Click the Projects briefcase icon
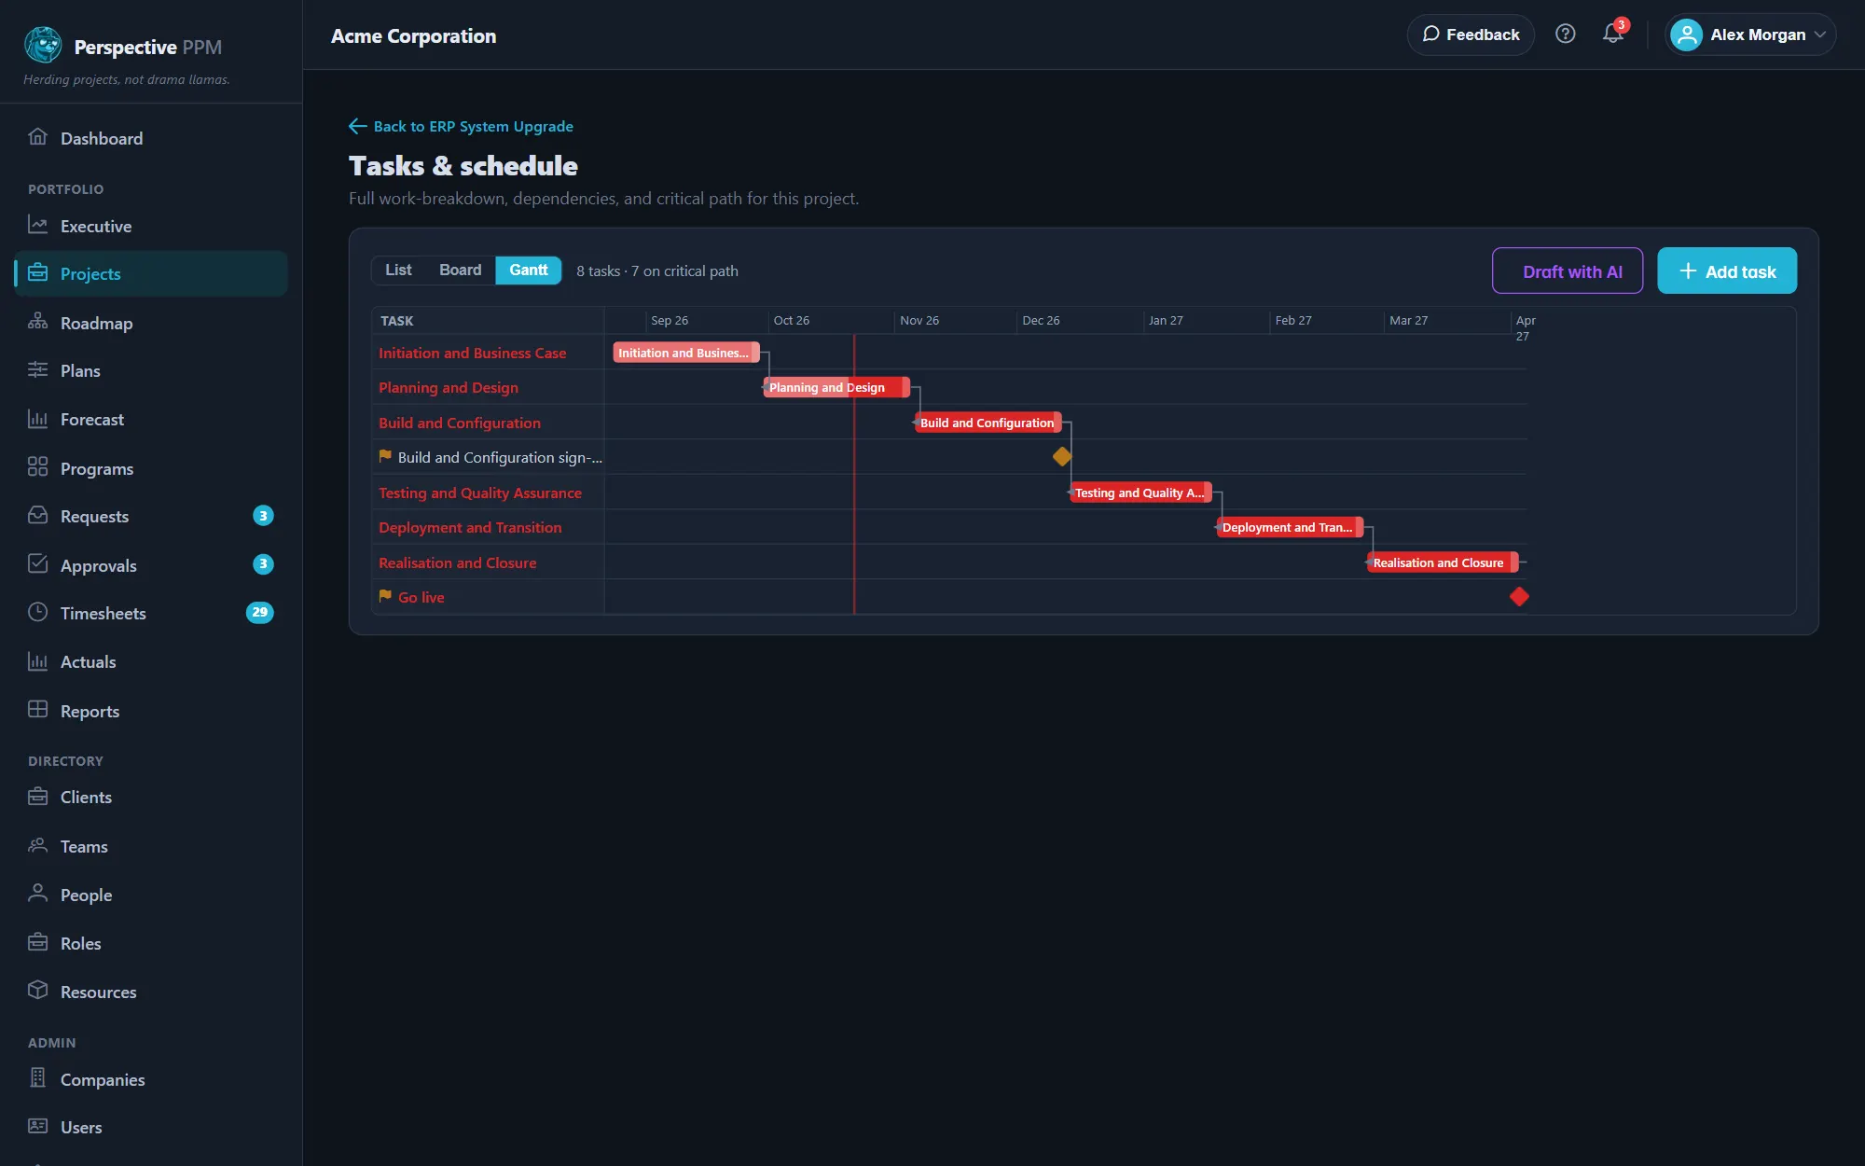The image size is (1865, 1166). pos(37,272)
